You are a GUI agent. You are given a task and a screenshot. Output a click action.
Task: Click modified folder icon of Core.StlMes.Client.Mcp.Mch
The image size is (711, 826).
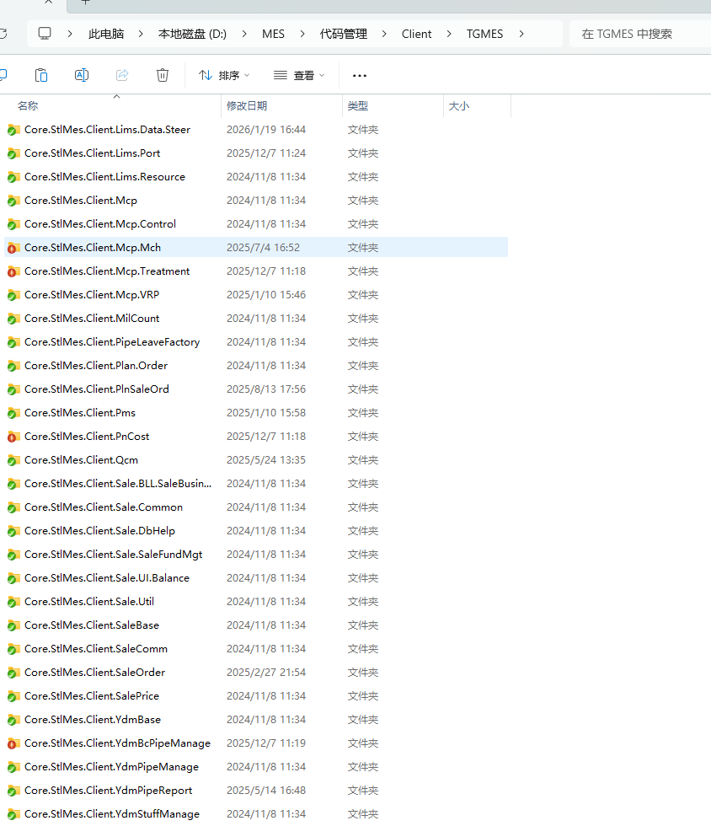(x=13, y=248)
